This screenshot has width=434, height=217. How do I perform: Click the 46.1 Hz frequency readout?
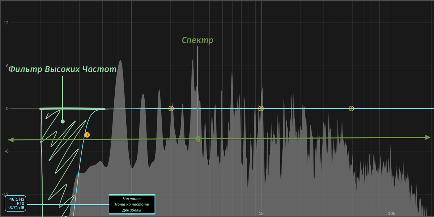[x=17, y=199]
